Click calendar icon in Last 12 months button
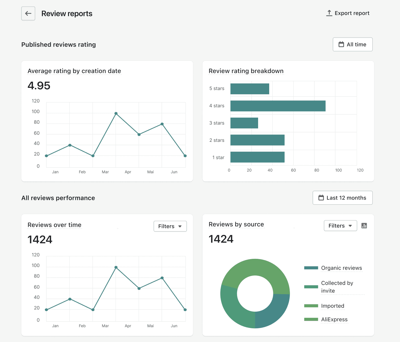Image resolution: width=400 pixels, height=342 pixels. pos(321,198)
